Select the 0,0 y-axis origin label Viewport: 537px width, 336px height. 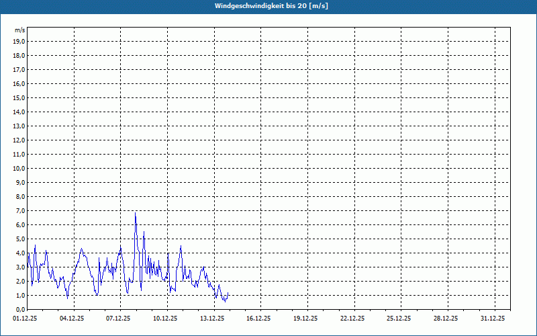[x=19, y=309]
